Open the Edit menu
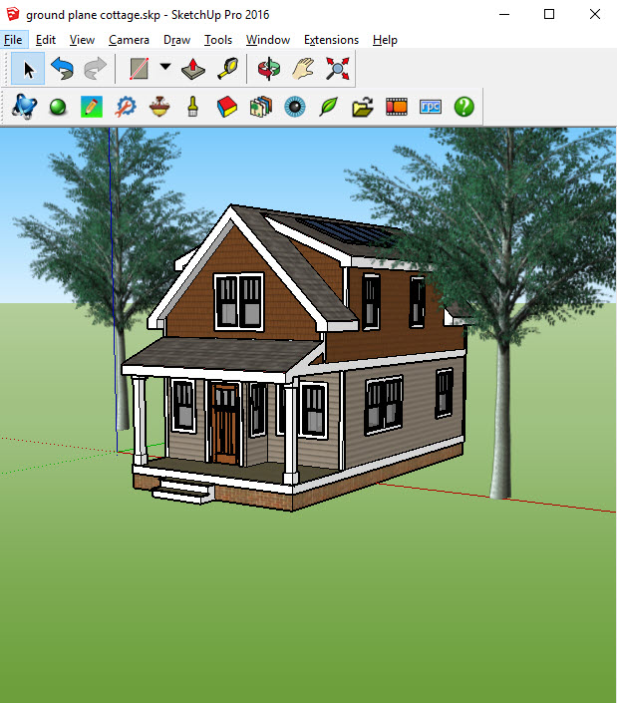The width and height of the screenshot is (617, 703). pyautogui.click(x=46, y=40)
